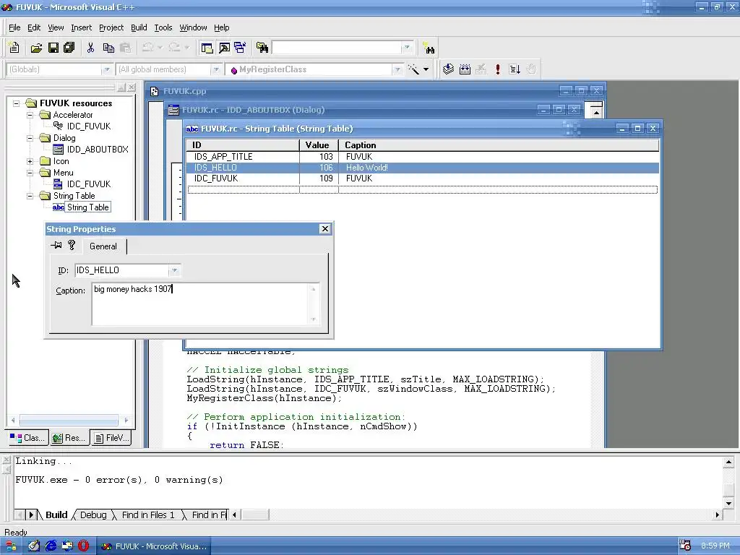Click the Value column header
Viewport: 740px width, 555px height.
pyautogui.click(x=319, y=145)
